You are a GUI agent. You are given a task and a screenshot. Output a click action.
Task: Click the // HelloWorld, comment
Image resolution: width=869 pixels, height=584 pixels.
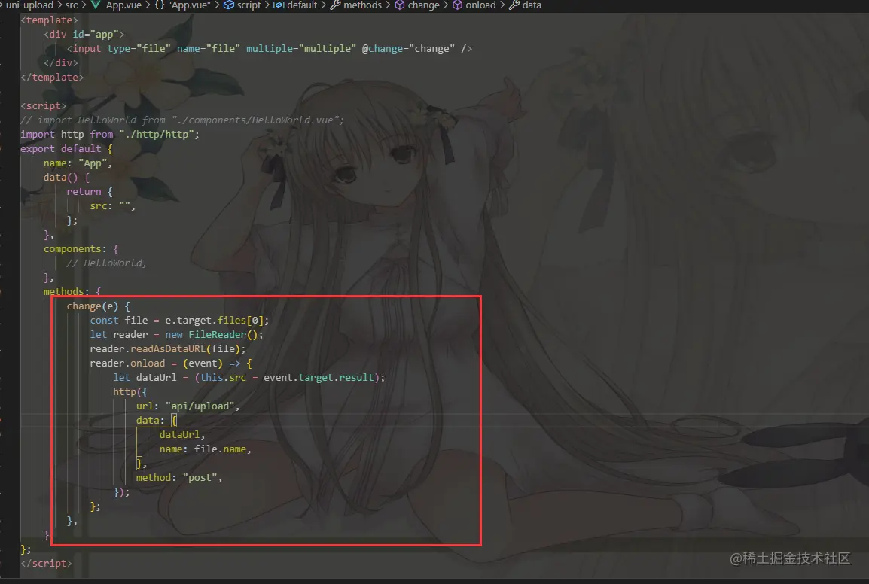click(x=106, y=263)
